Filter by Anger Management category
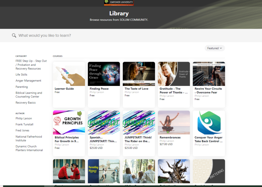The image size is (262, 187). [x=28, y=81]
